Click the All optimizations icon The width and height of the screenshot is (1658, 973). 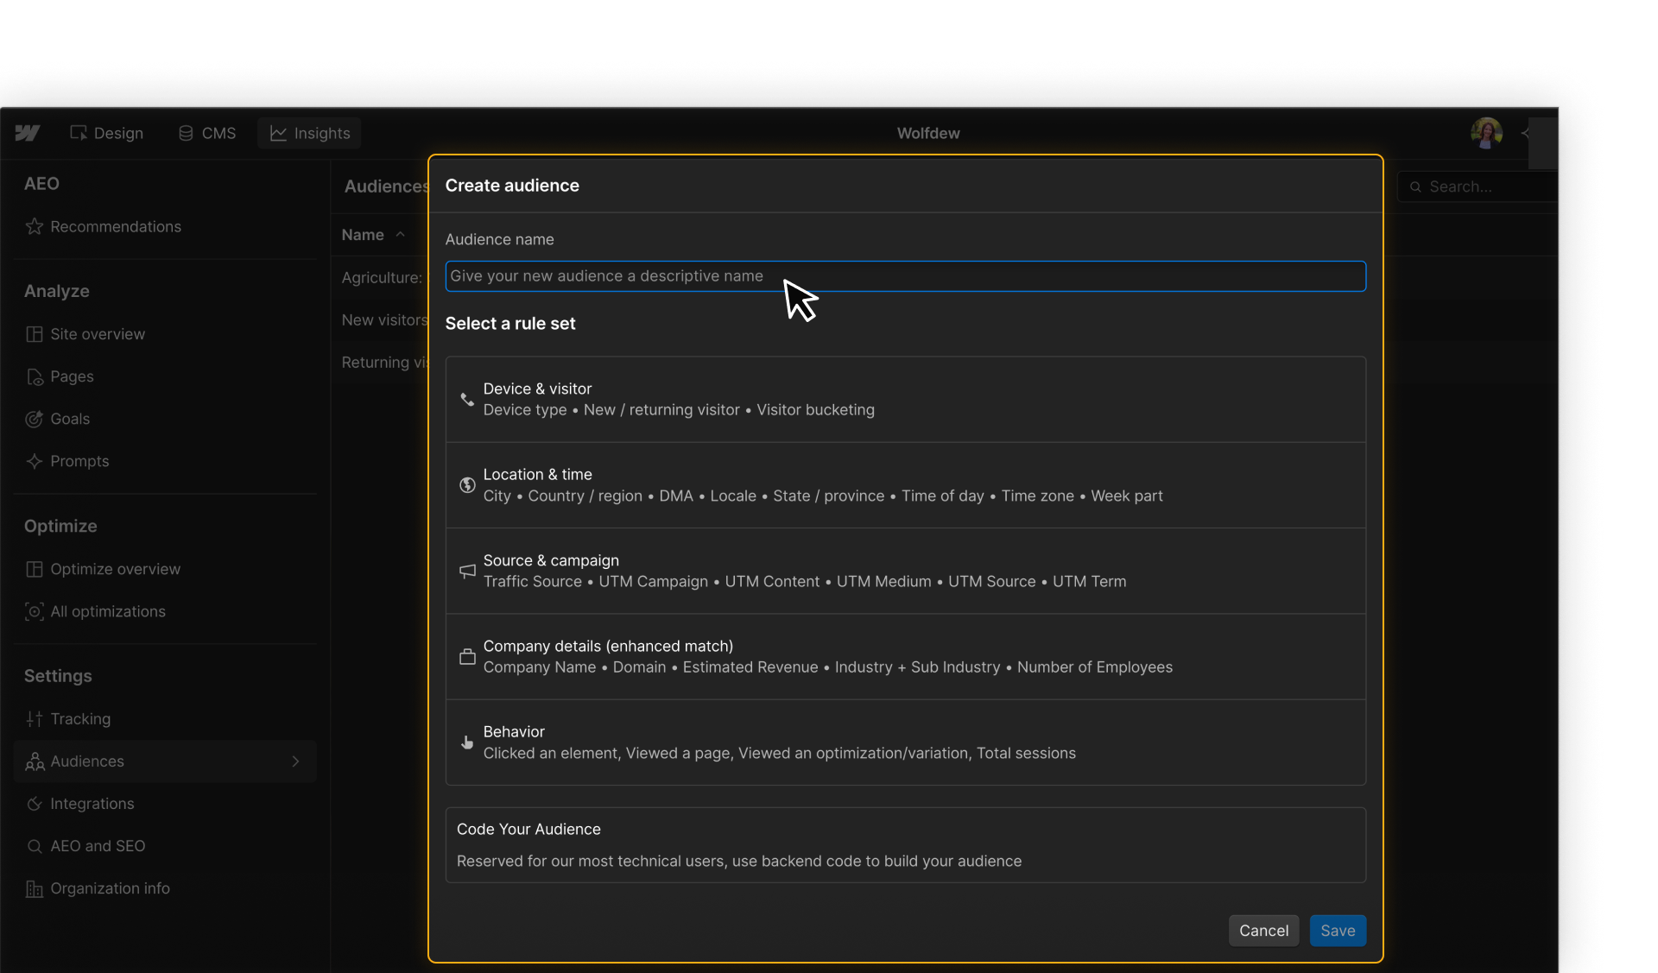pyautogui.click(x=35, y=611)
